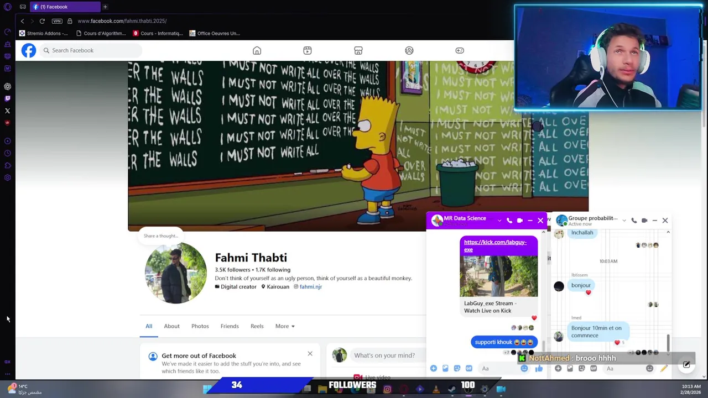
Task: Expand MR Data Science chat settings chevron
Action: pos(499,221)
